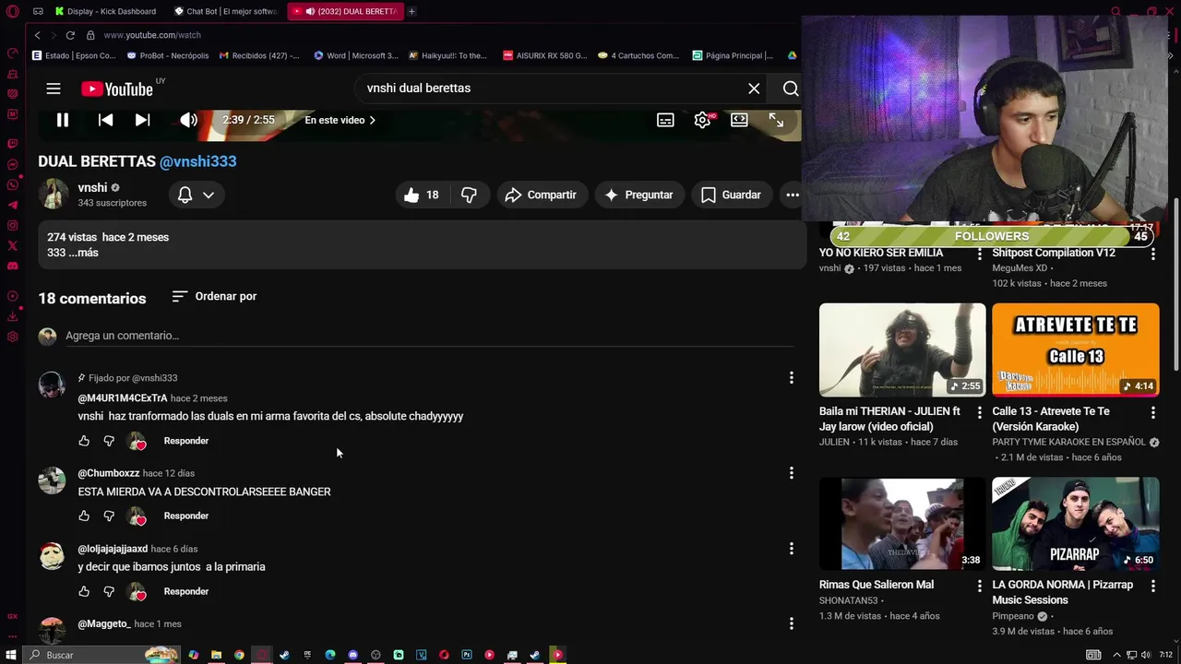1181x664 pixels.
Task: Open the Windows Start menu
Action: [11, 655]
